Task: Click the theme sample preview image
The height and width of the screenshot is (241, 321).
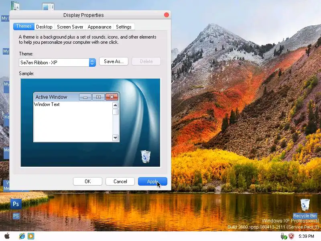Action: click(90, 123)
